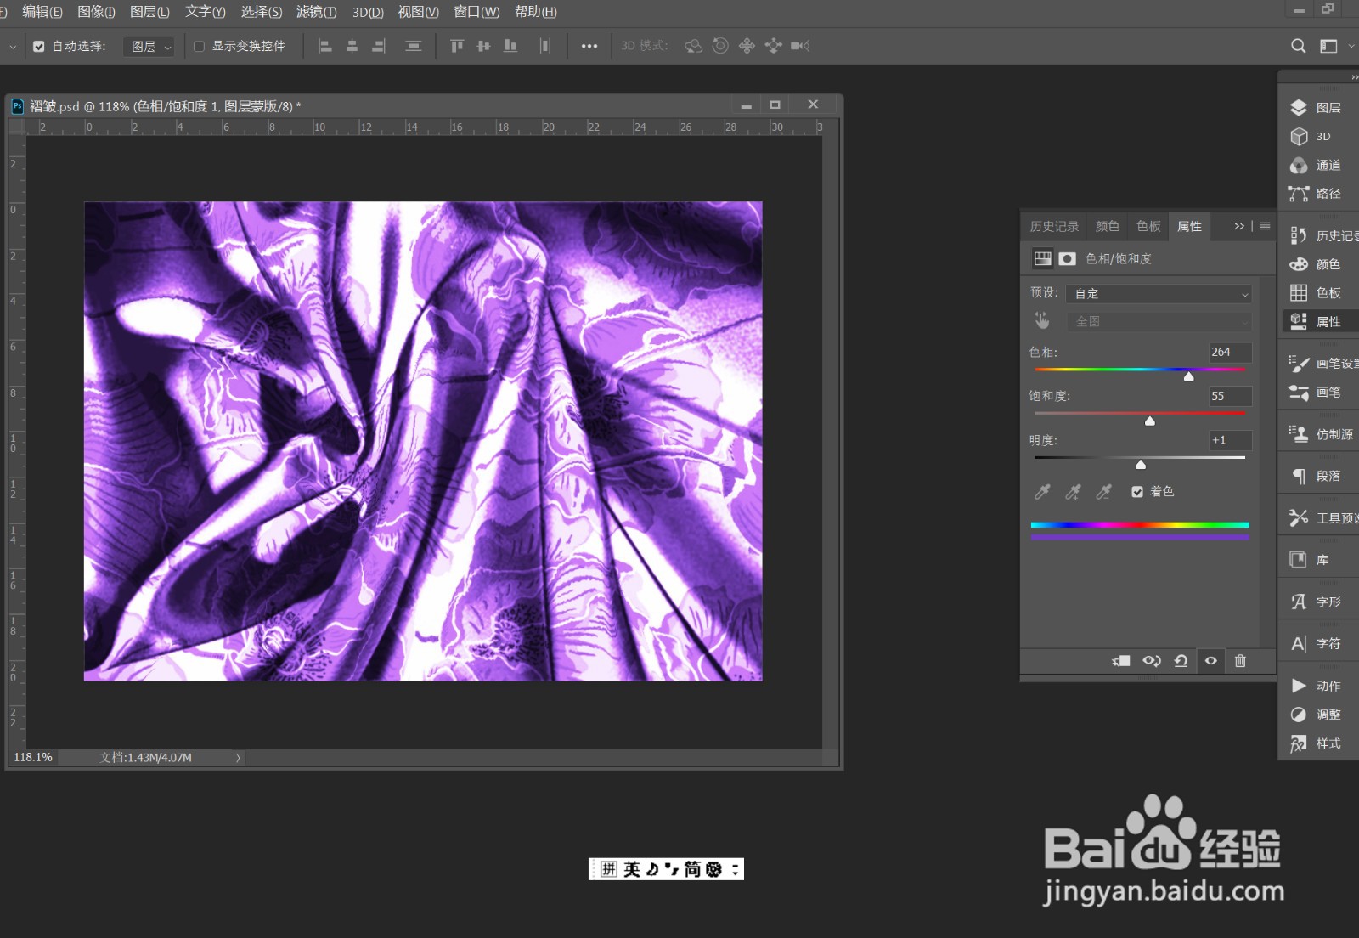Click the view previous state icon

1152,661
